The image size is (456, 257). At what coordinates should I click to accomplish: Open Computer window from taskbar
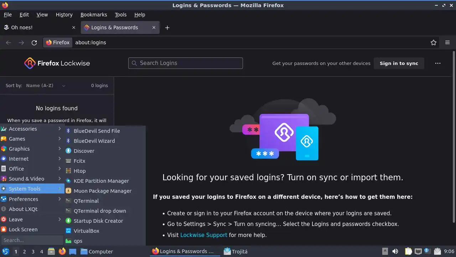[x=97, y=251]
